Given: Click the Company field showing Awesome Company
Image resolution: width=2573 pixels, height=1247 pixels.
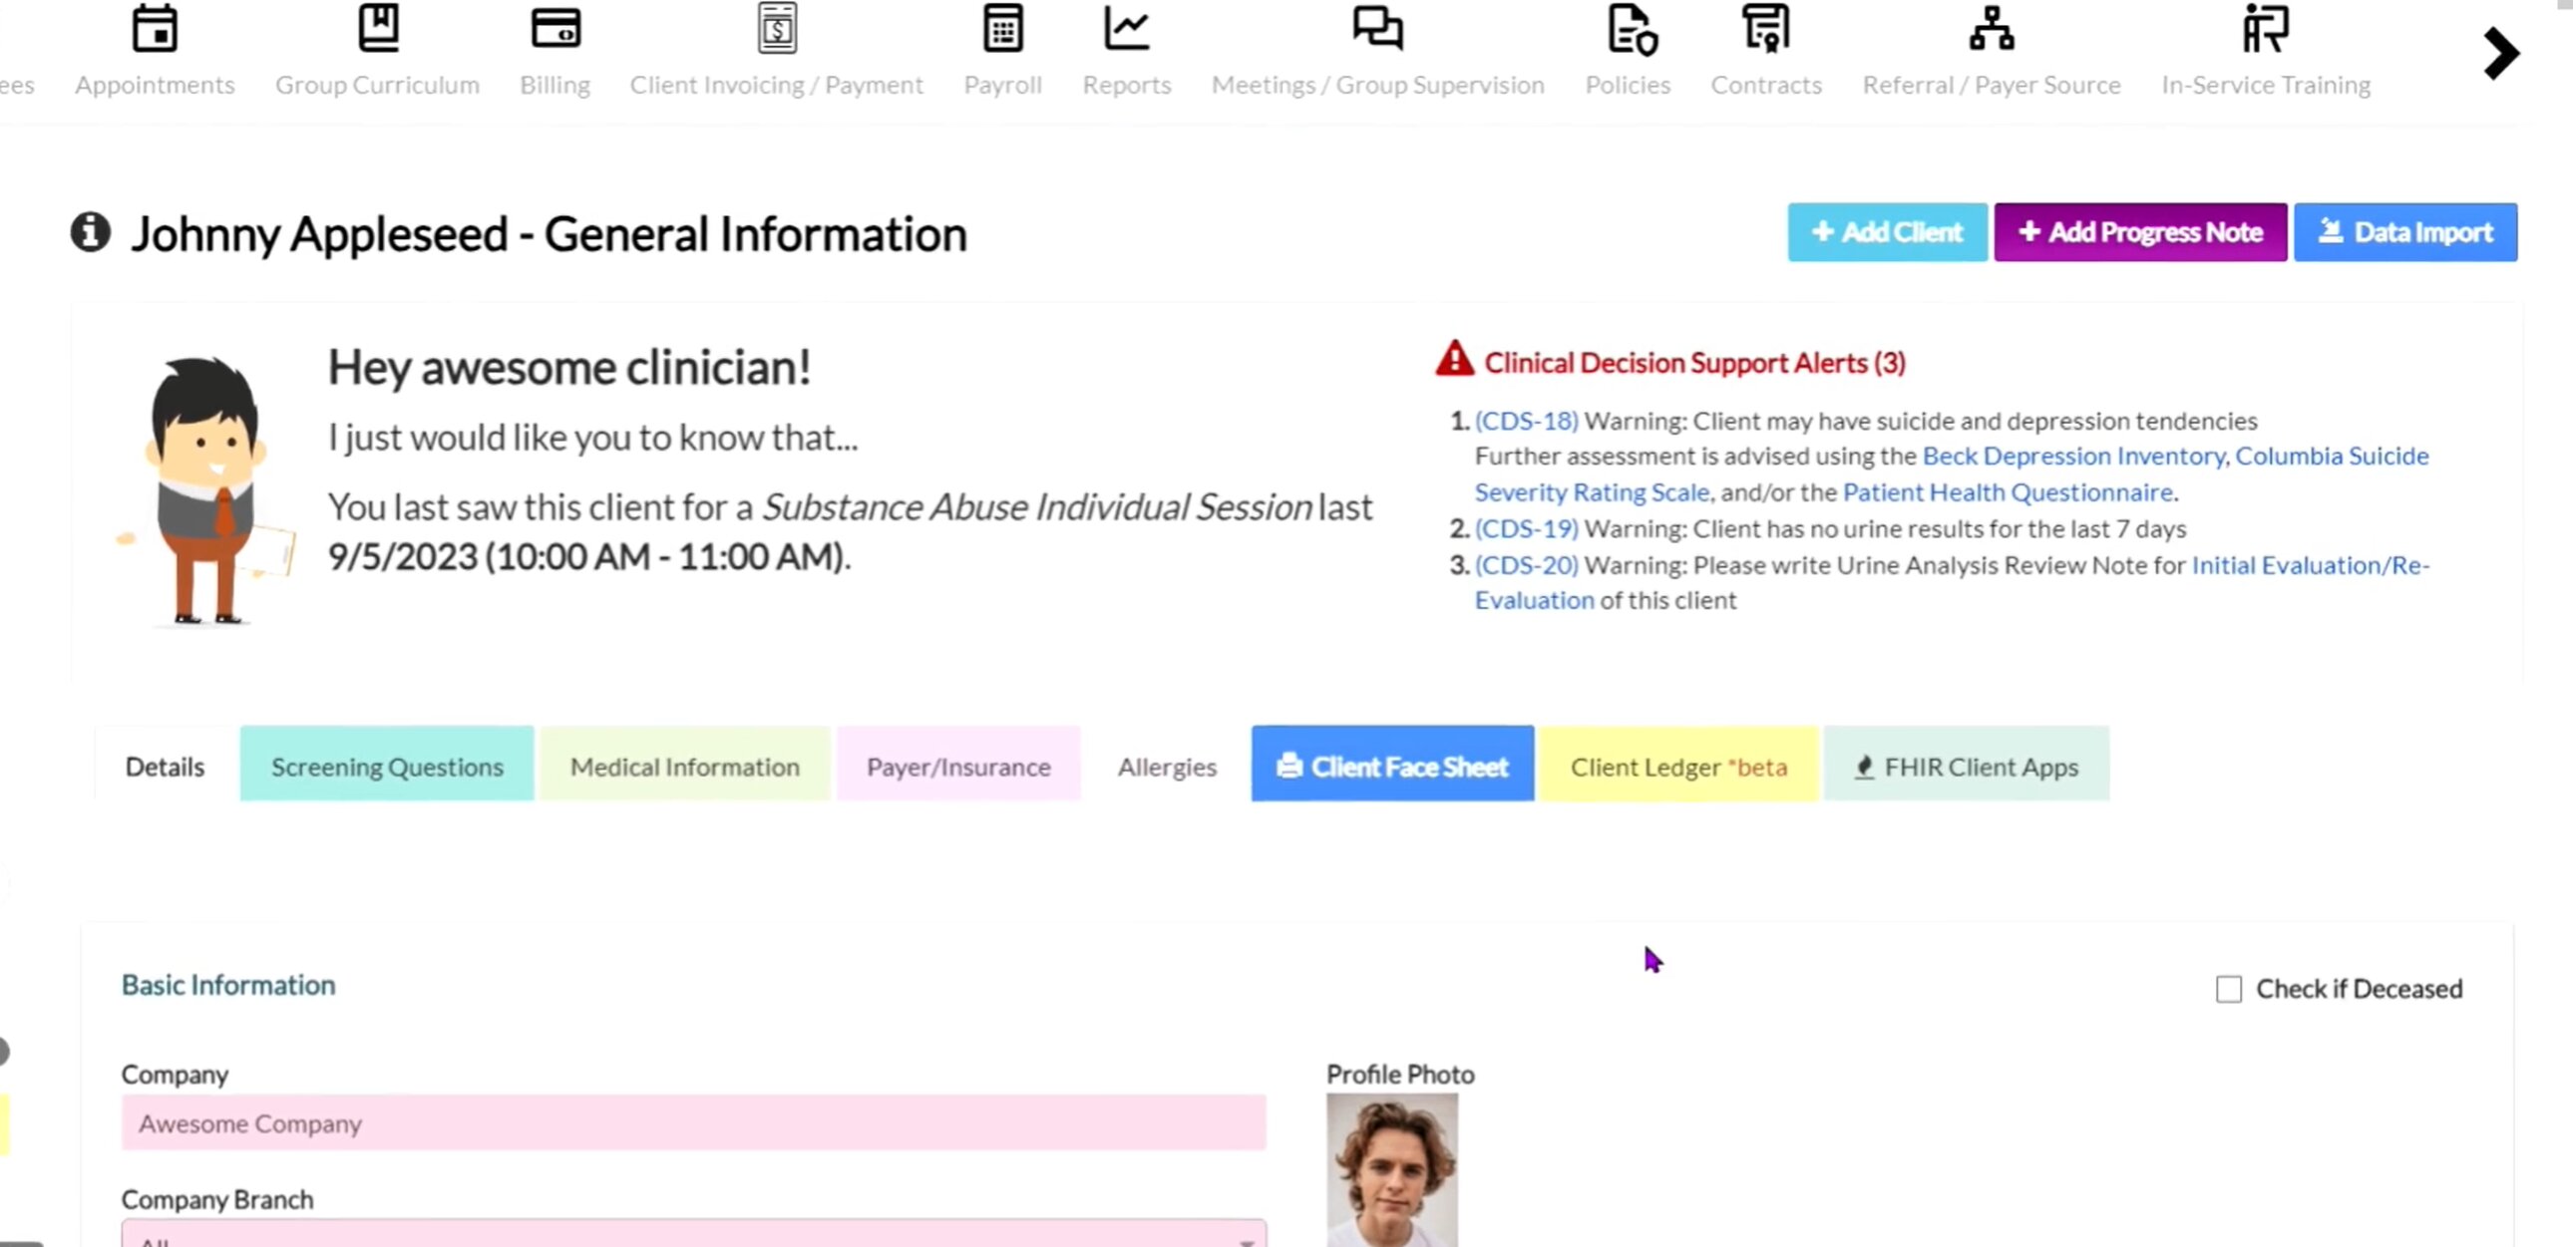Looking at the screenshot, I should tap(693, 1122).
